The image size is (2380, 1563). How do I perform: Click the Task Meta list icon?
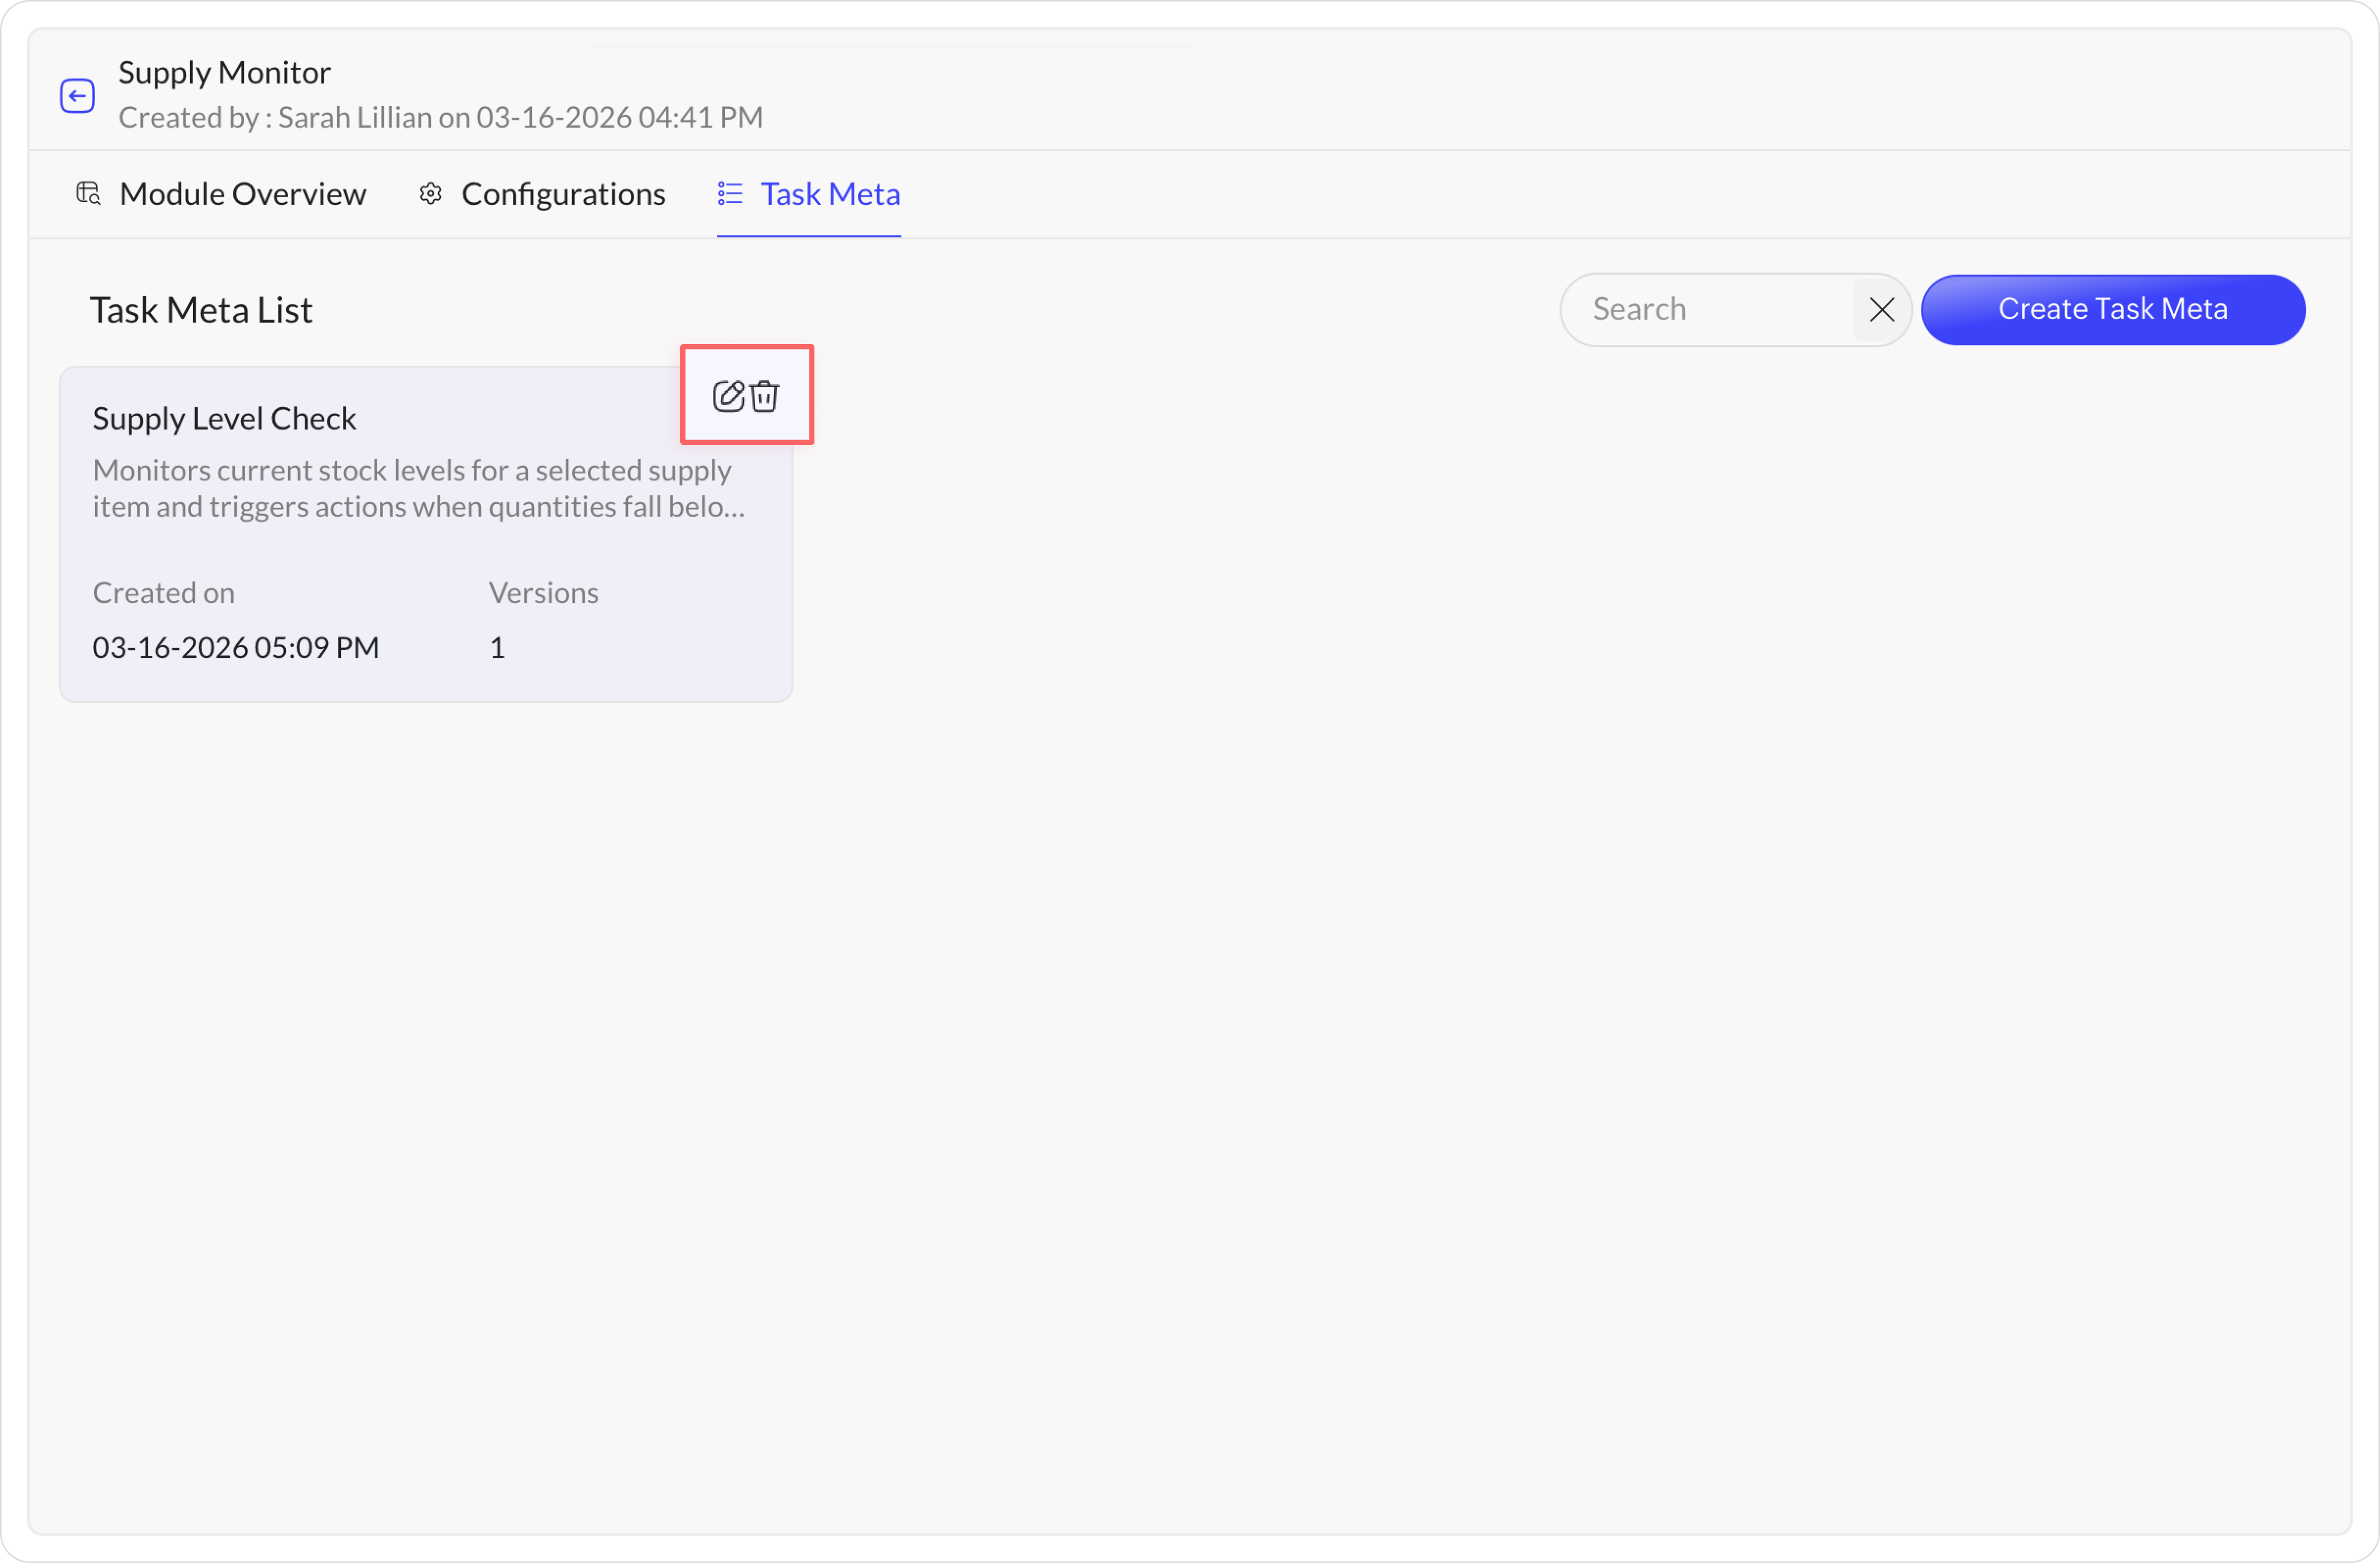point(730,193)
